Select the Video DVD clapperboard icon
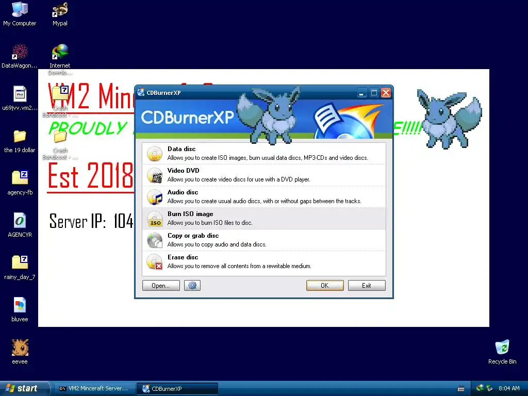The height and width of the screenshot is (396, 528). (x=155, y=175)
